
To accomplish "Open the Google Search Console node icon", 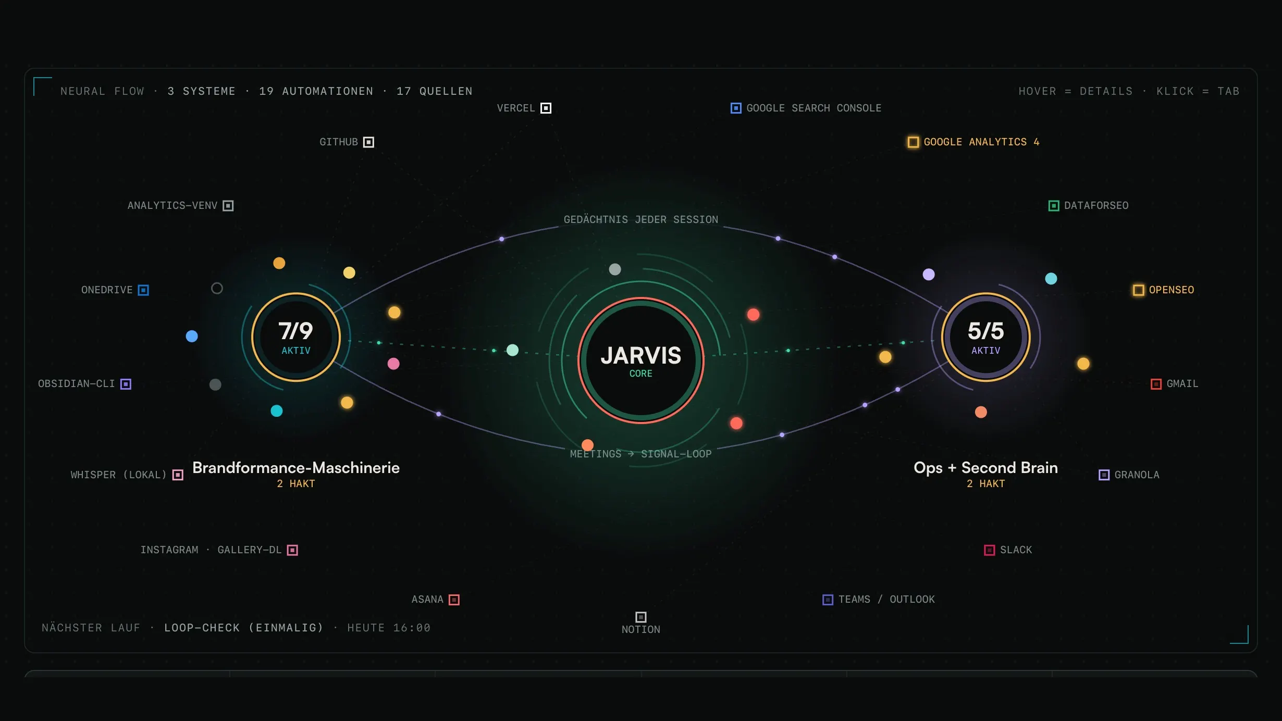I will tap(736, 108).
